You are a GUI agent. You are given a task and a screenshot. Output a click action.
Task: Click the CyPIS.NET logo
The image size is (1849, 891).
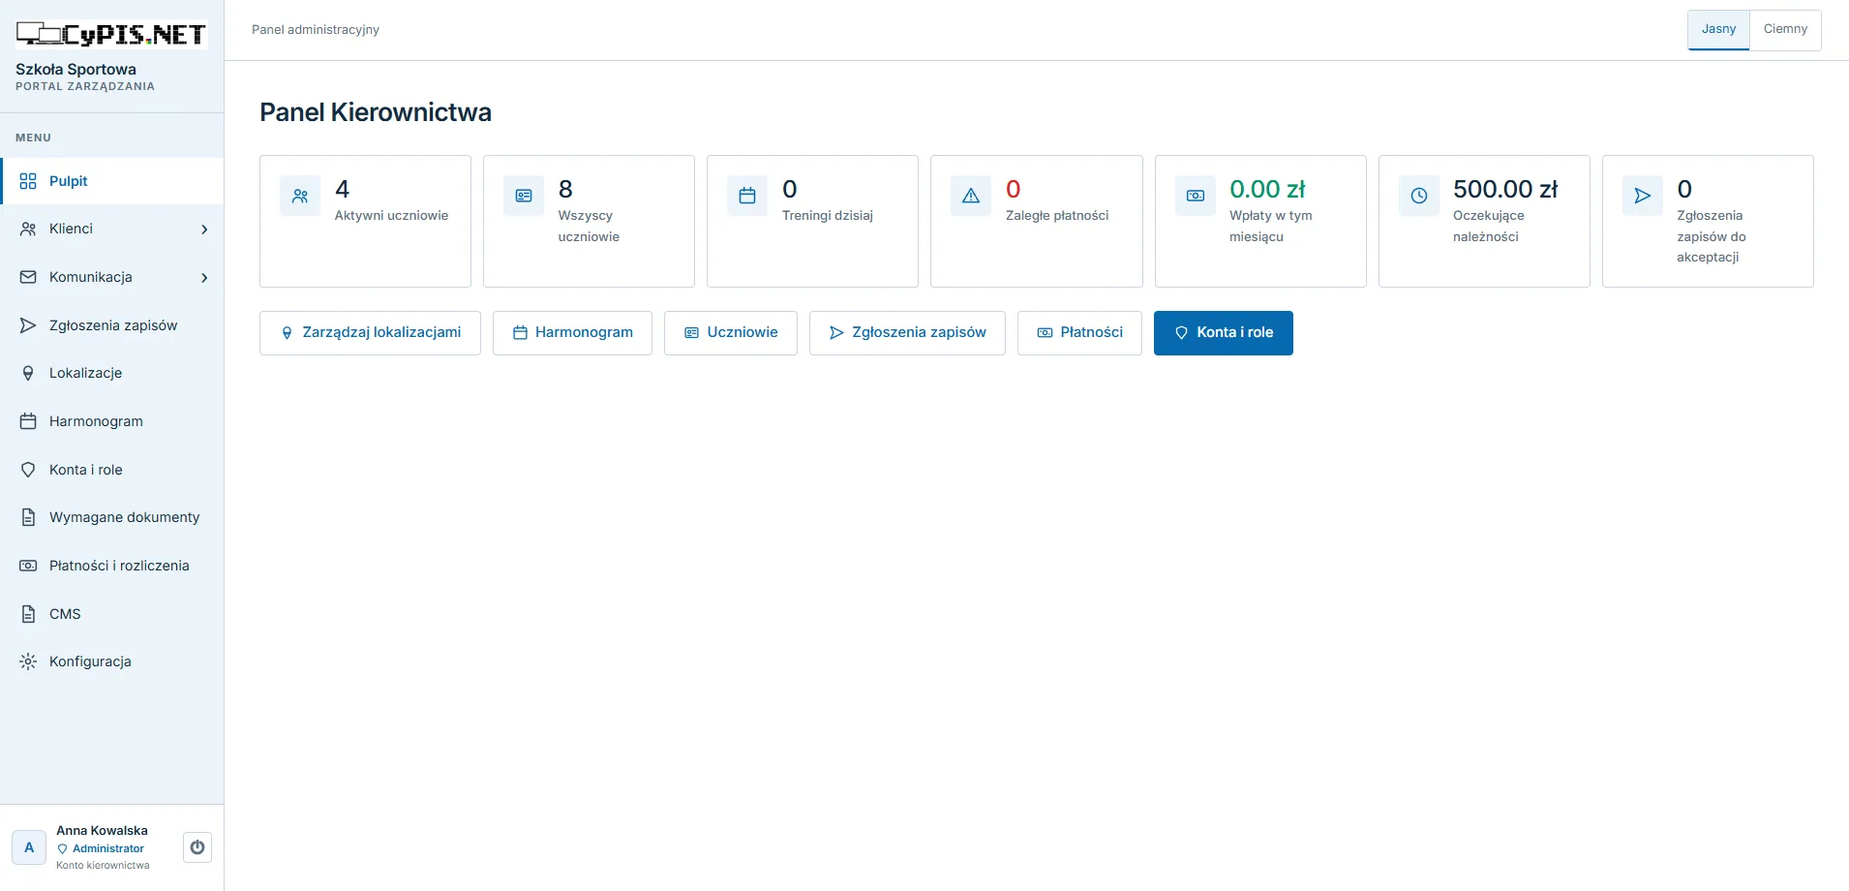pyautogui.click(x=111, y=35)
